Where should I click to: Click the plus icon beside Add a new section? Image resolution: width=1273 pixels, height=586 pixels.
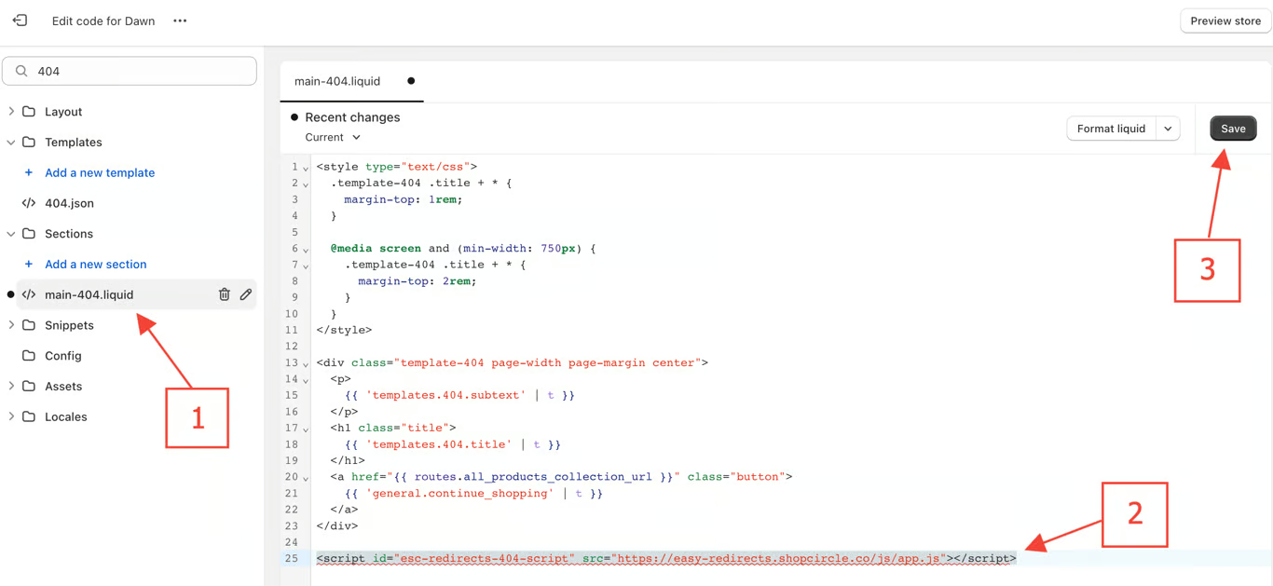29,265
